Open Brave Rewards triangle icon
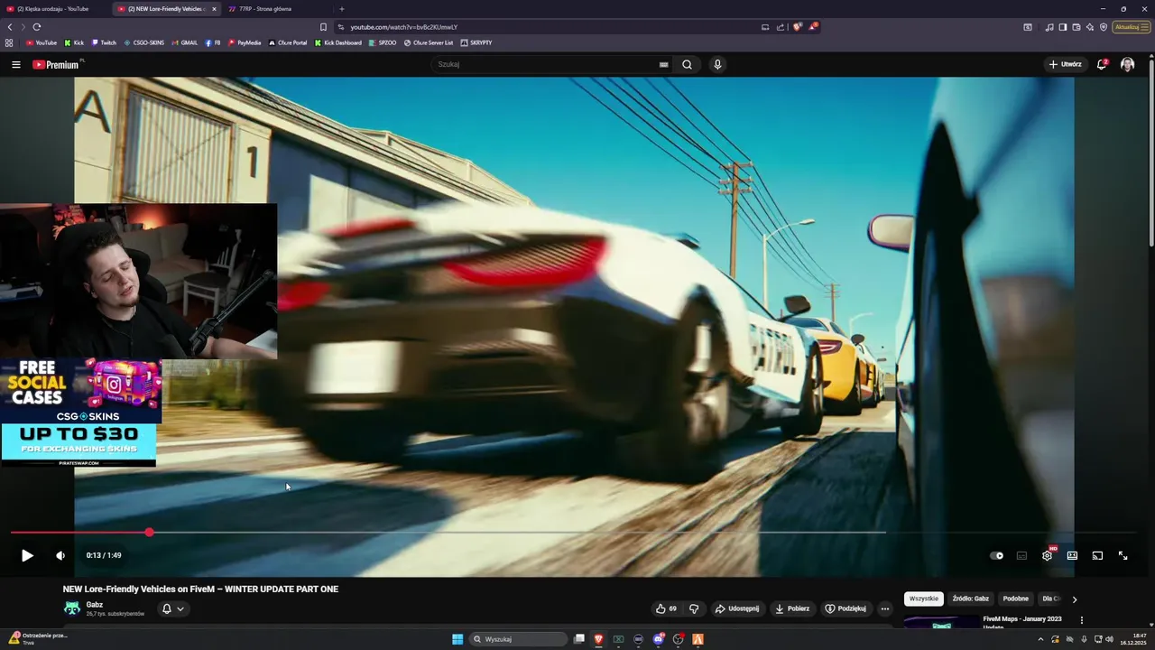Screen dimensions: 1155x650 (x=812, y=27)
